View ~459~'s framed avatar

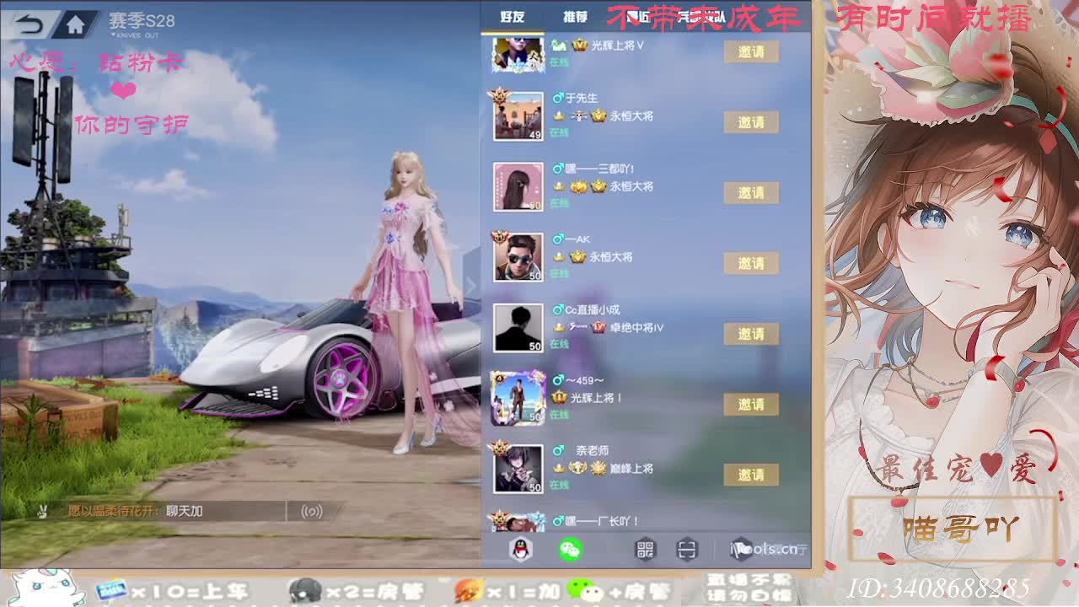[x=518, y=398]
